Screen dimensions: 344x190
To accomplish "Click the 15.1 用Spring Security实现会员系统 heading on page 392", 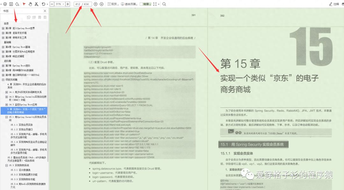I will [253, 144].
